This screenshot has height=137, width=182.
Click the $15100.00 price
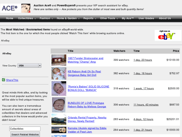coord(173,60)
